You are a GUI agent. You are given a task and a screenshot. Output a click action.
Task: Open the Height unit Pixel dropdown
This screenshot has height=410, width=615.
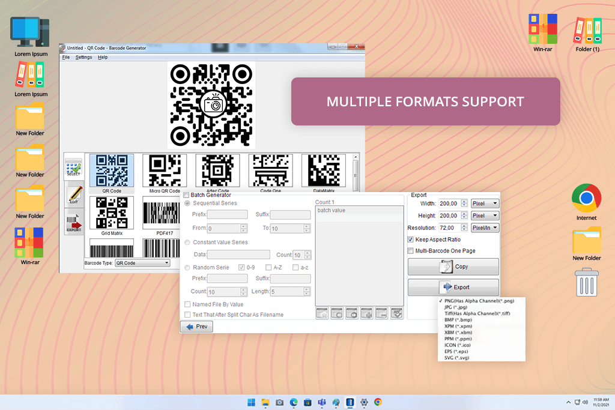pos(485,216)
